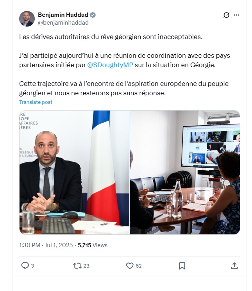Open the left photo with the French flag
Viewport: 252px width, 291px height.
click(x=74, y=172)
